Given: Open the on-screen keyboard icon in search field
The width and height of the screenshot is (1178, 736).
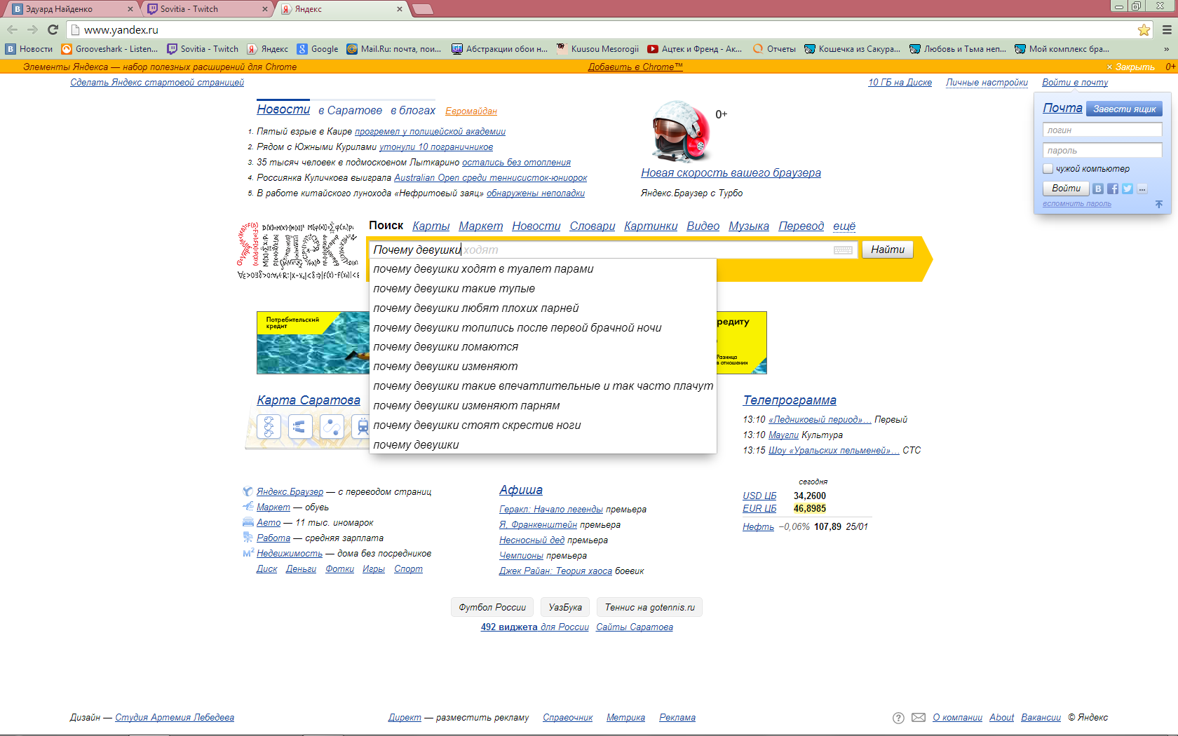Looking at the screenshot, I should point(844,250).
